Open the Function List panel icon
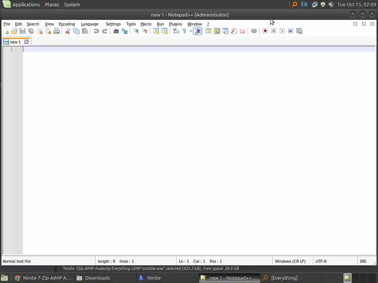Screen dimensions: 378x283 (234, 31)
